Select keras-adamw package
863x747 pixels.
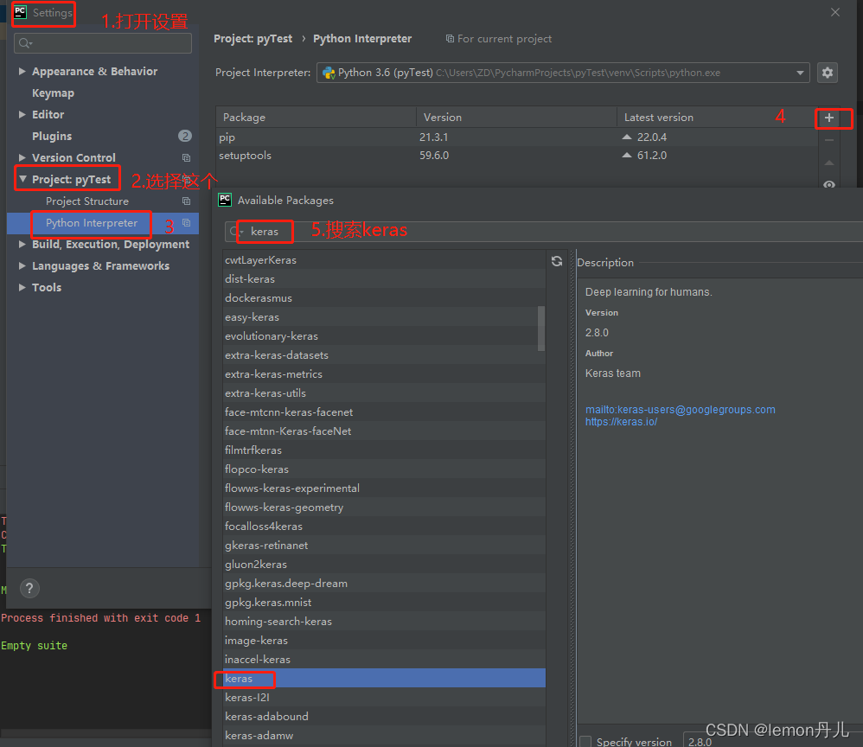tap(384, 736)
